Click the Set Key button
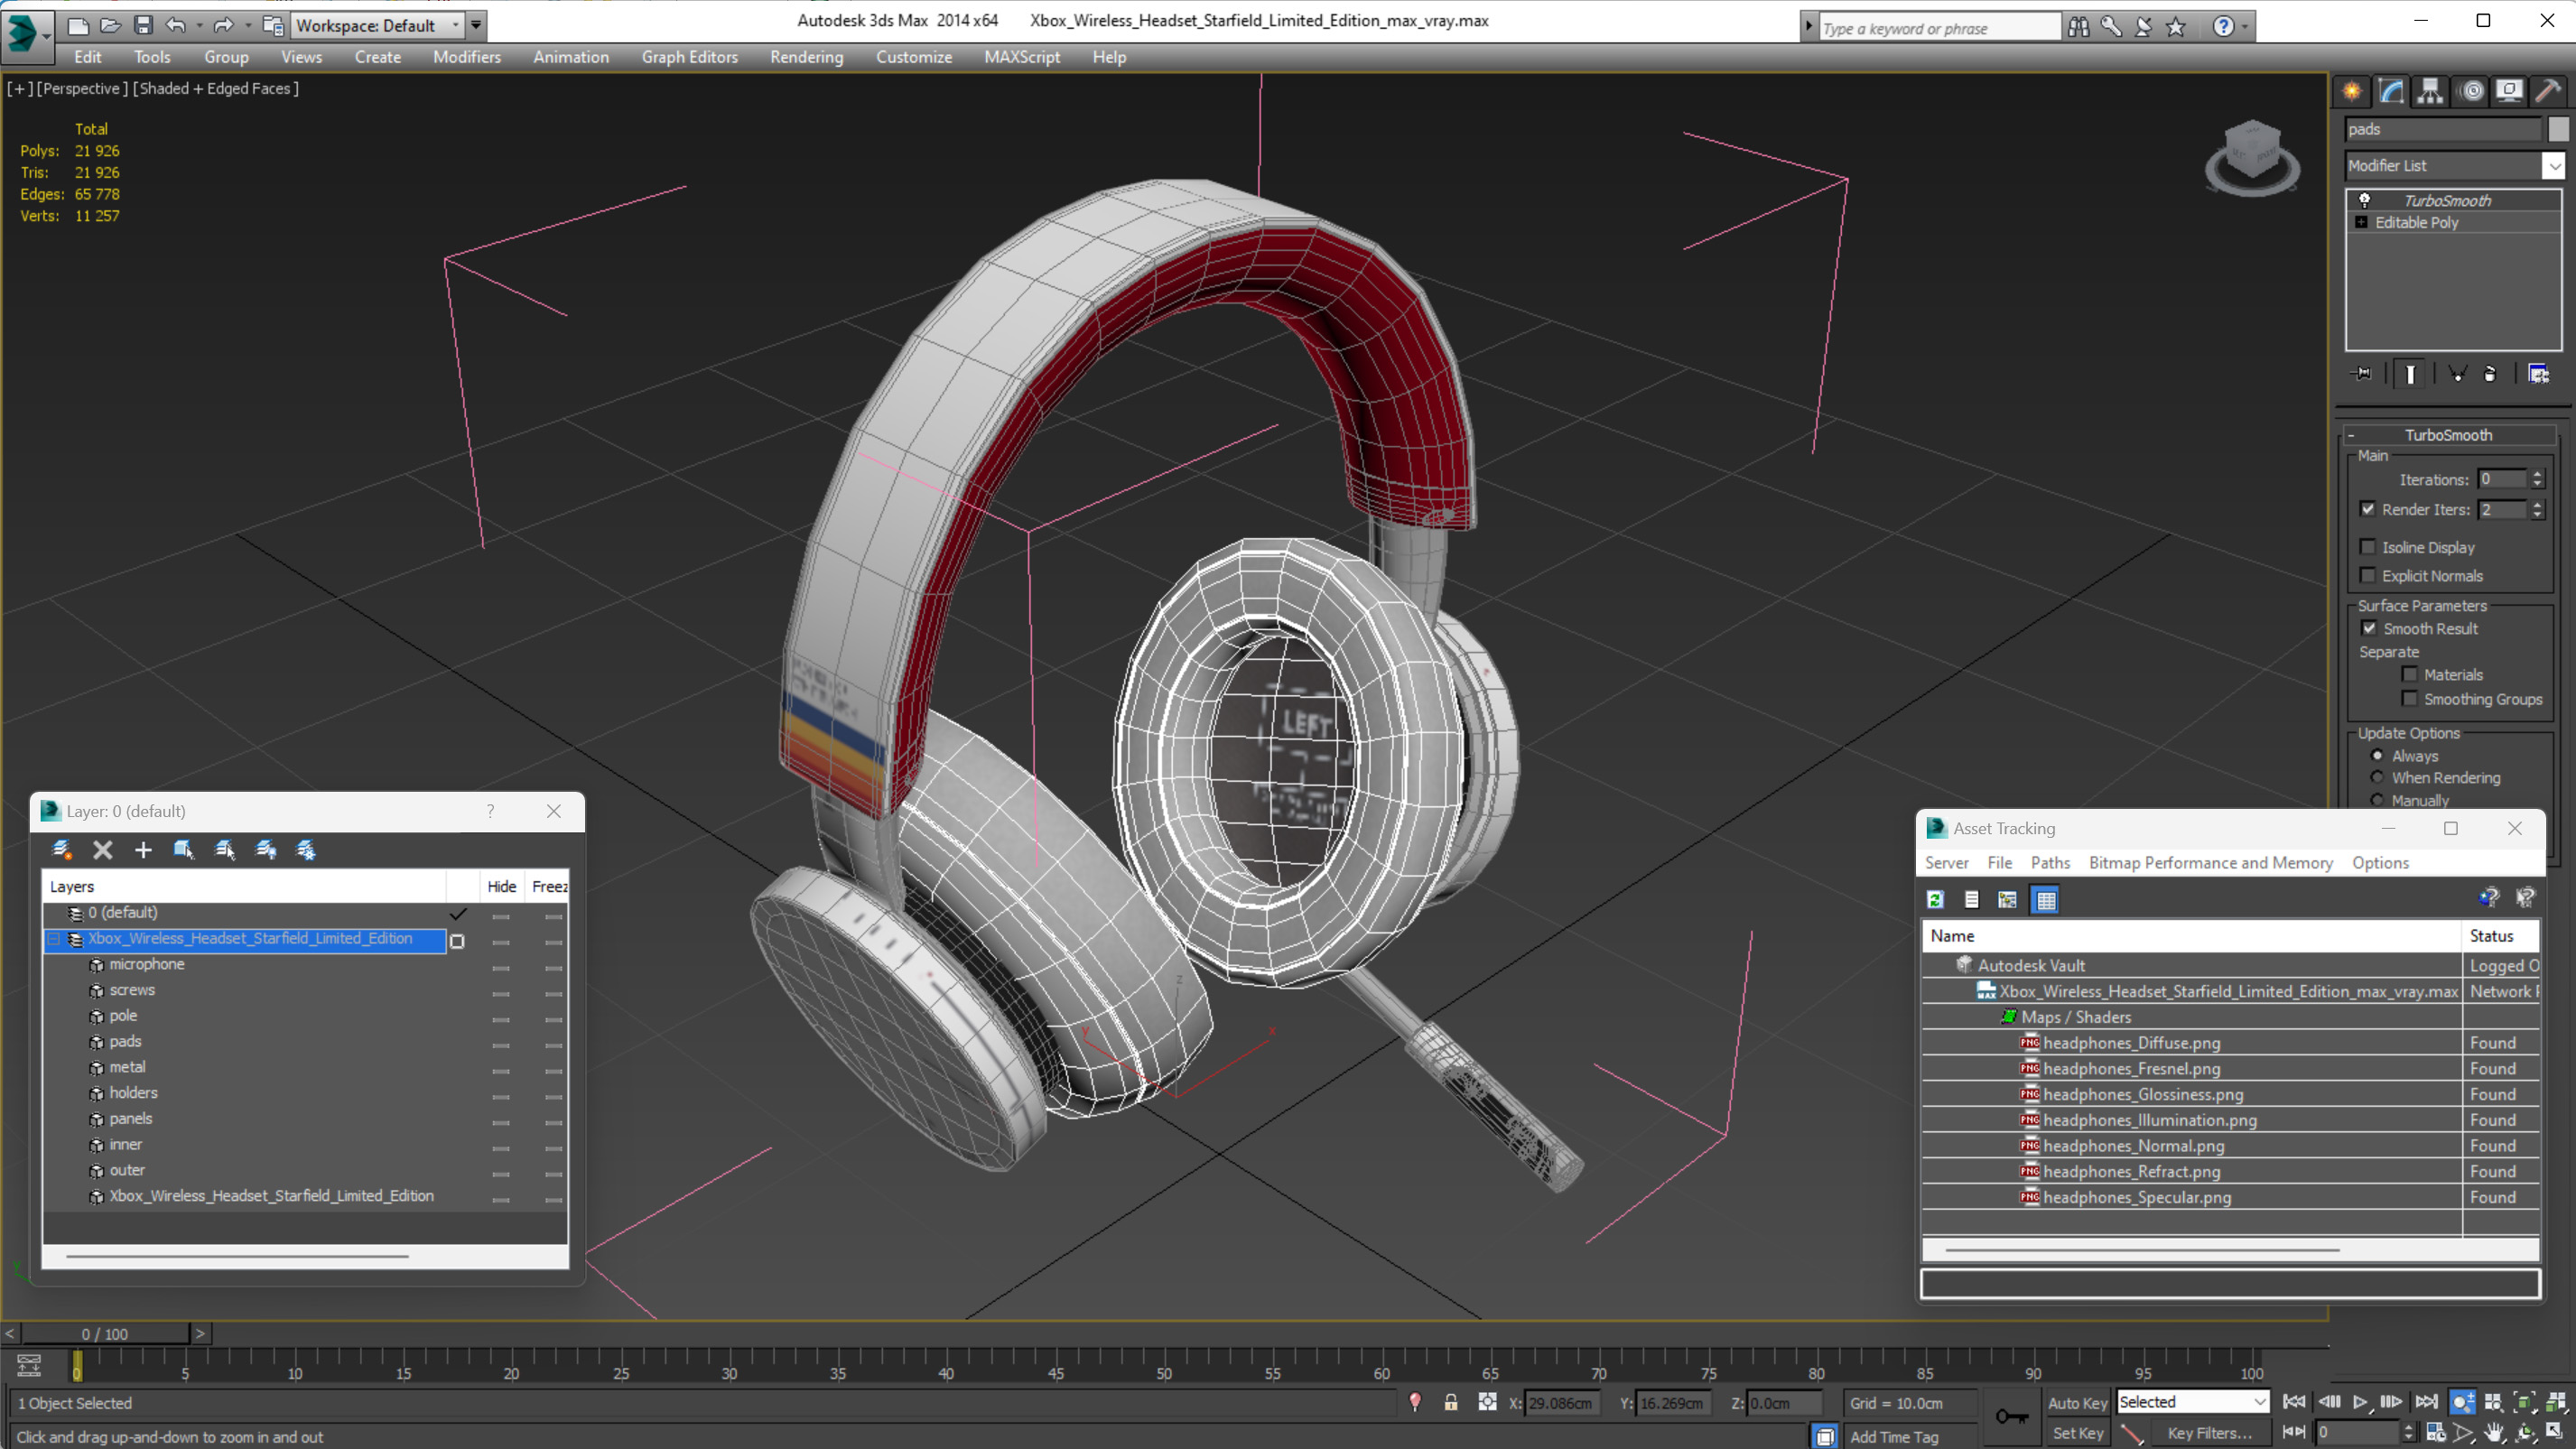Image resolution: width=2576 pixels, height=1449 pixels. click(2077, 1433)
